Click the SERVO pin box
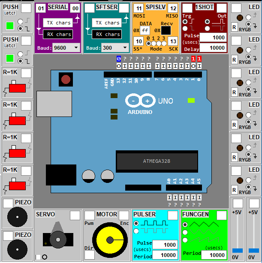262x263 pixels. tap(75, 215)
